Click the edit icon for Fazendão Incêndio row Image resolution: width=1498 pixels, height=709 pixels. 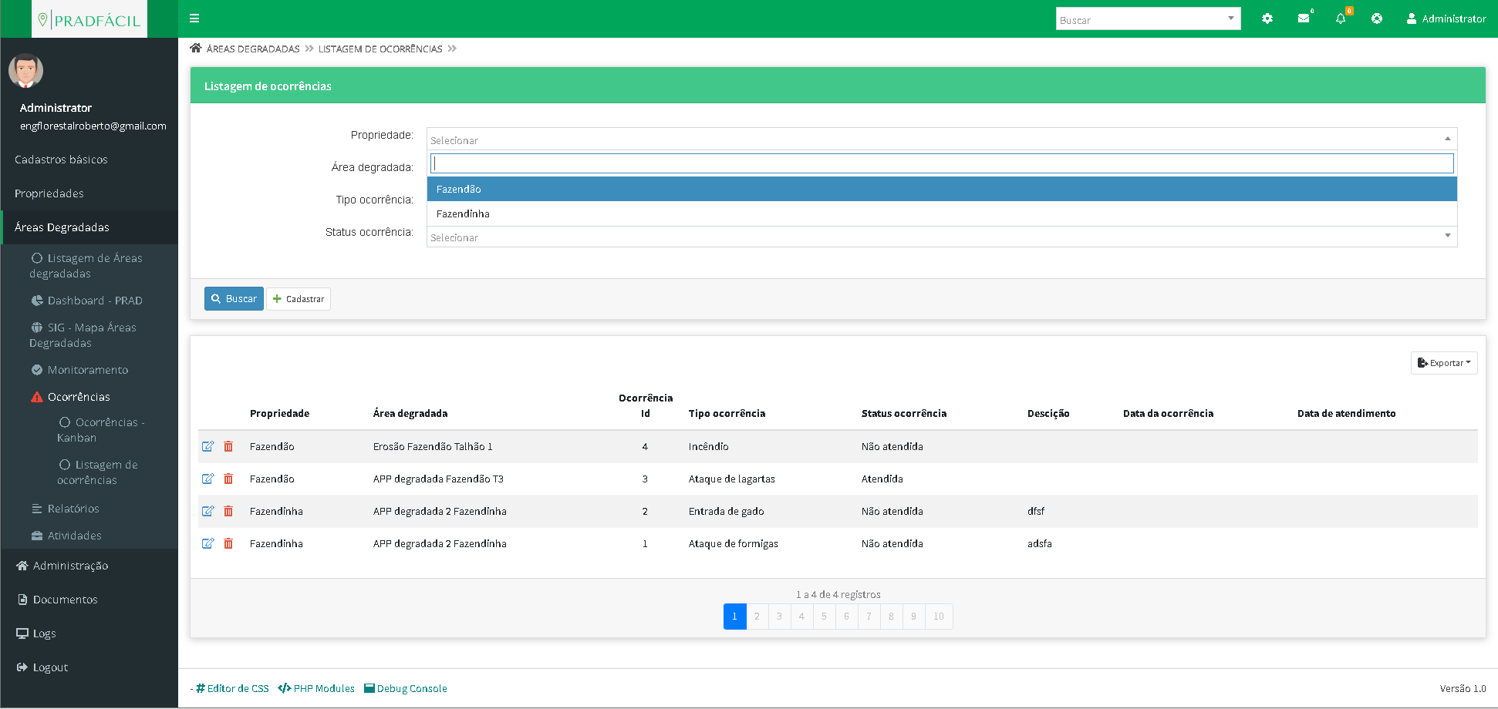tap(207, 446)
